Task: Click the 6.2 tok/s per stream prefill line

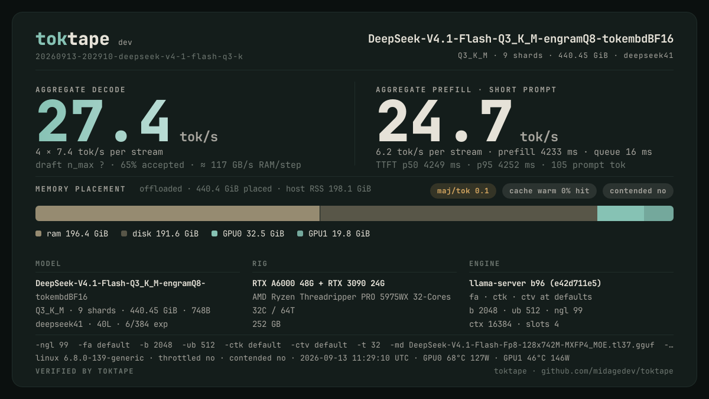Action: pos(514,152)
